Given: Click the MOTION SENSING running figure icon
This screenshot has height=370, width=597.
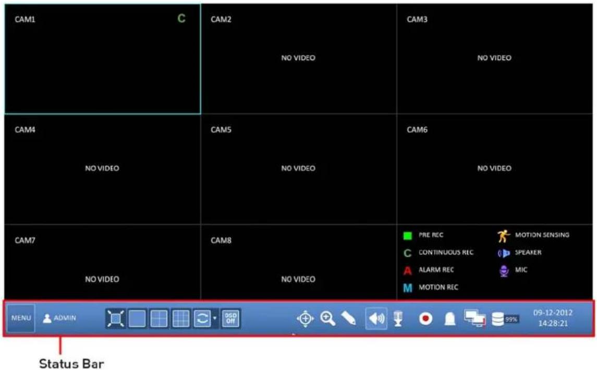Looking at the screenshot, I should [x=503, y=236].
